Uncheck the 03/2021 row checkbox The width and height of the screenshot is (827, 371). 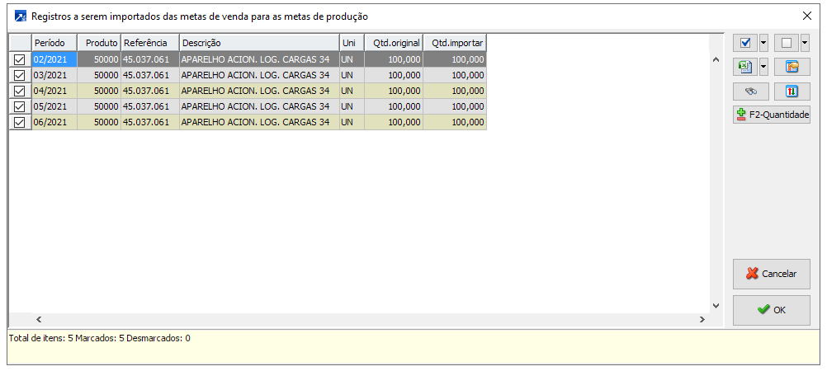[x=20, y=75]
